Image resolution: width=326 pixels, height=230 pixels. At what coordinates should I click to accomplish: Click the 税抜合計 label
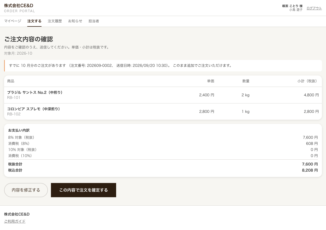point(15,164)
